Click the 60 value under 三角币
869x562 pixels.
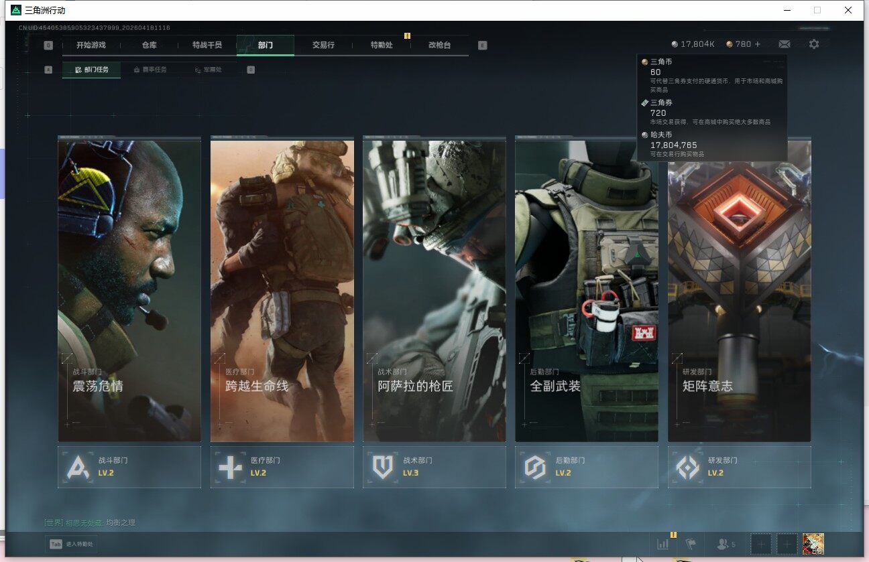coord(656,72)
